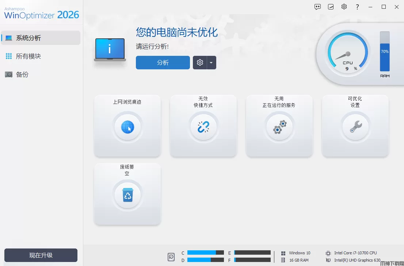Image resolution: width=404 pixels, height=266 pixels.
Task: Open help question mark icon
Action: tap(357, 7)
